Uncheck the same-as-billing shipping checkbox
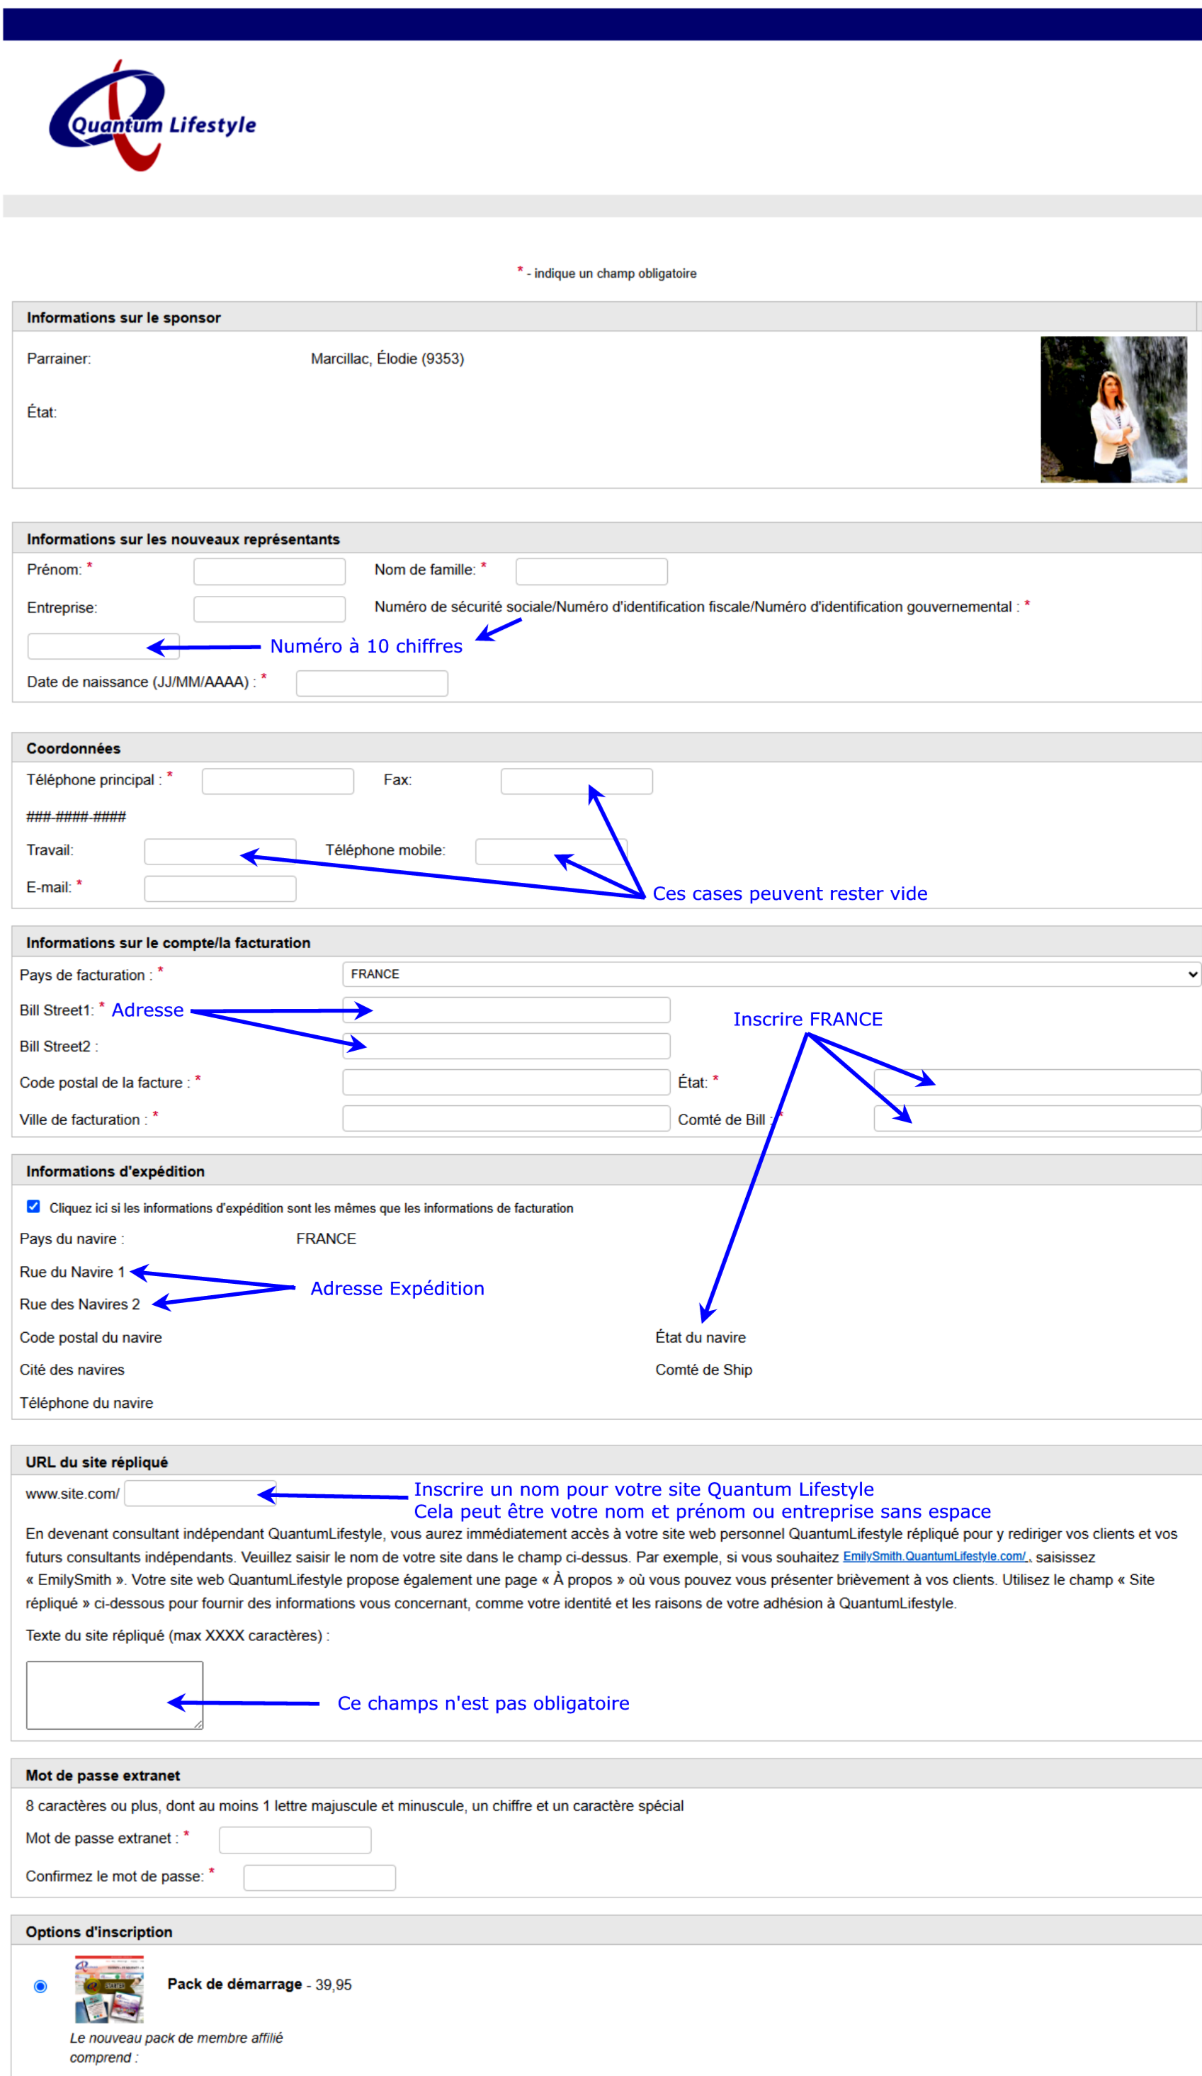 (33, 1206)
